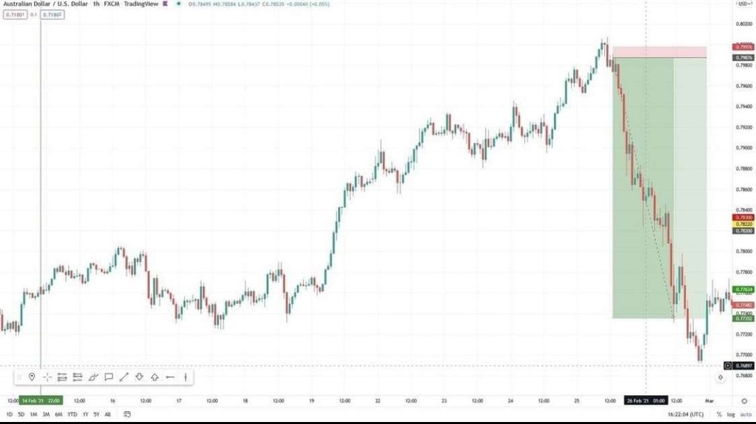Select 5Y time range
Image resolution: width=756 pixels, height=424 pixels.
click(x=96, y=415)
